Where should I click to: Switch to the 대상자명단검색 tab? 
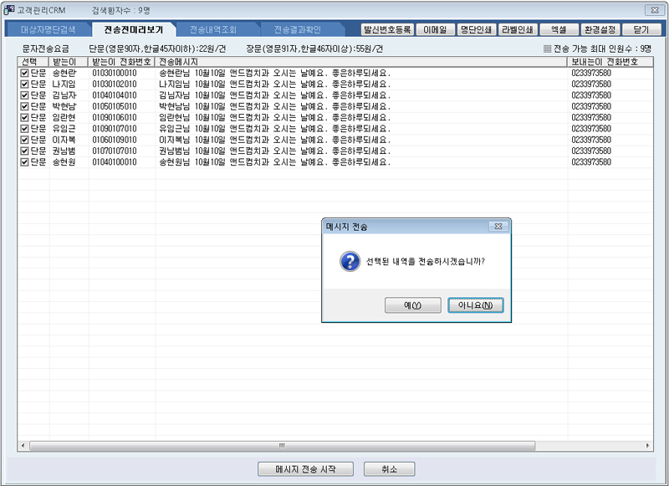(x=49, y=29)
